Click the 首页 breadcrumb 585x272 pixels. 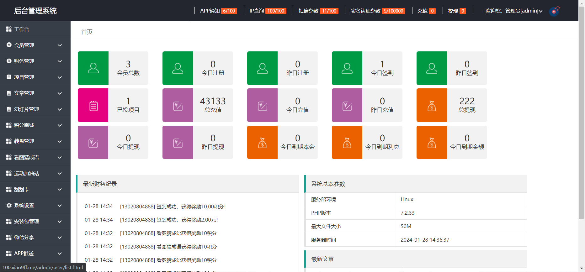[x=87, y=32]
